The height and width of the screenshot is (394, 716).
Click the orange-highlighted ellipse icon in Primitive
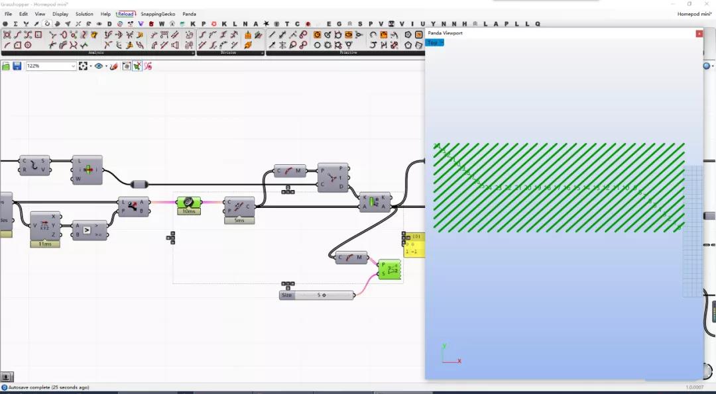349,34
